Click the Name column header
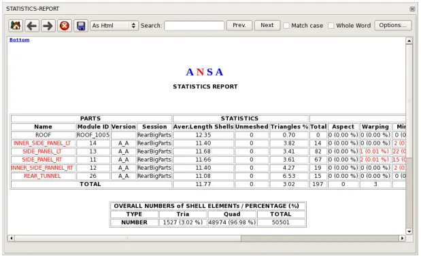This screenshot has width=421, height=256. [x=44, y=127]
